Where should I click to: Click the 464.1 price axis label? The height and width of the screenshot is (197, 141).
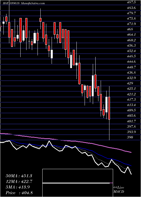coord(131,35)
